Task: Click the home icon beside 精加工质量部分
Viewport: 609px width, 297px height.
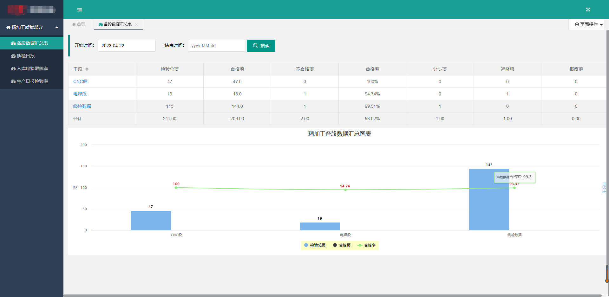Action: tap(8, 27)
